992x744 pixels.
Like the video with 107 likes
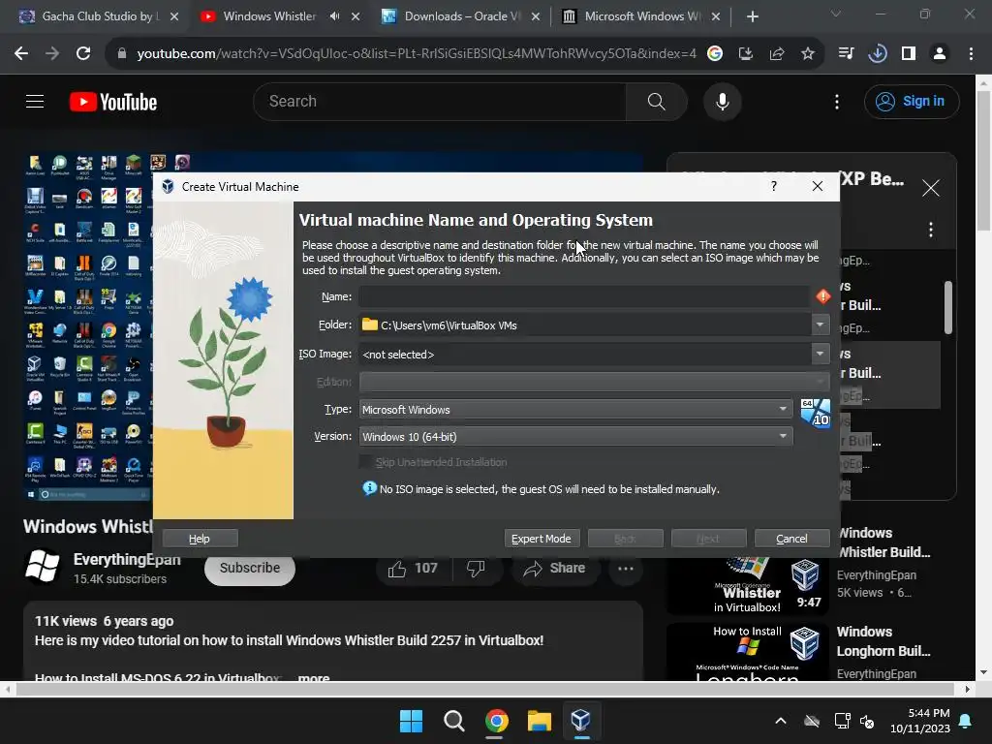(x=414, y=568)
